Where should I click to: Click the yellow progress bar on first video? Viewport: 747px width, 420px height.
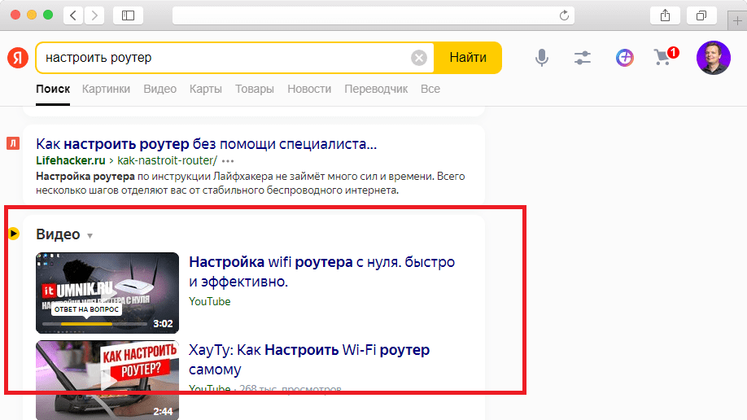[87, 324]
